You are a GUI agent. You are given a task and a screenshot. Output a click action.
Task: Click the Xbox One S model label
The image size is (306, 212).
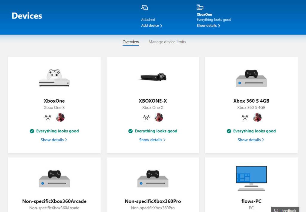pyautogui.click(x=54, y=107)
